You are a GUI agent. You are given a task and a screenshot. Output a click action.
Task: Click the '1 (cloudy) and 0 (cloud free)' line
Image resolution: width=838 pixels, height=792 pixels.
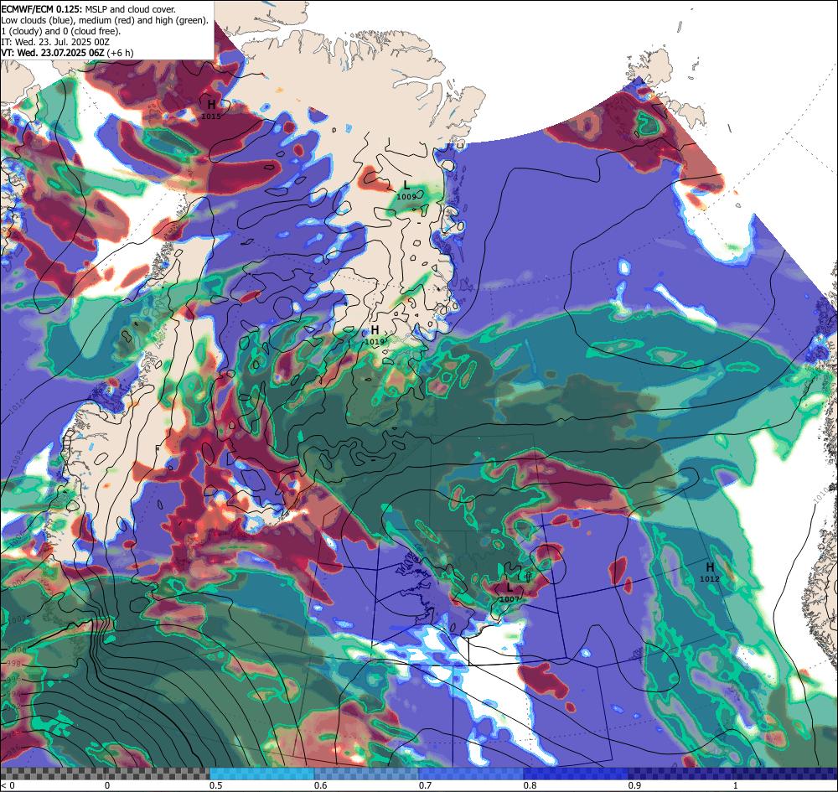pyautogui.click(x=61, y=31)
